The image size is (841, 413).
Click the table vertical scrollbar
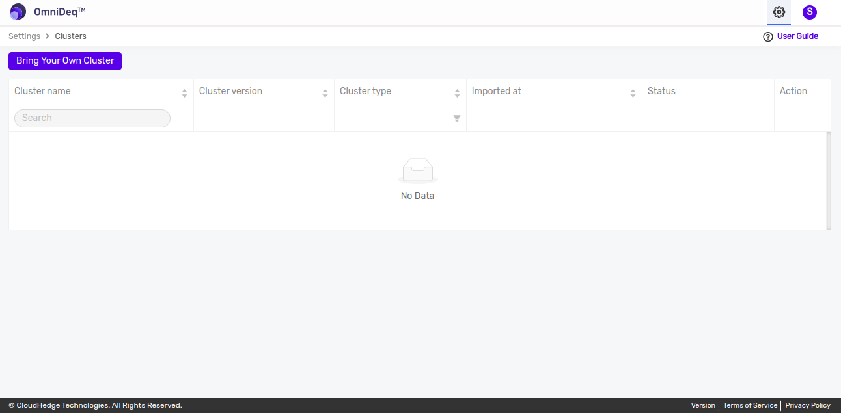[829, 181]
